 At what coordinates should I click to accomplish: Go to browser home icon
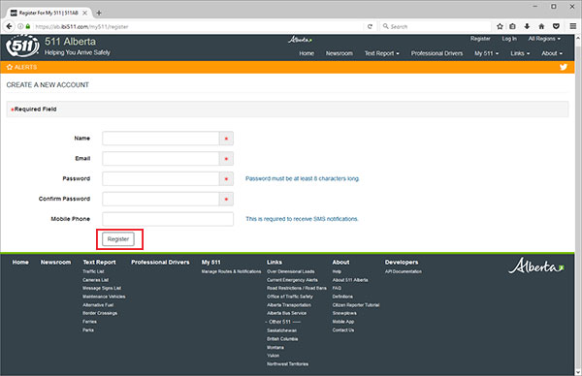click(x=541, y=26)
